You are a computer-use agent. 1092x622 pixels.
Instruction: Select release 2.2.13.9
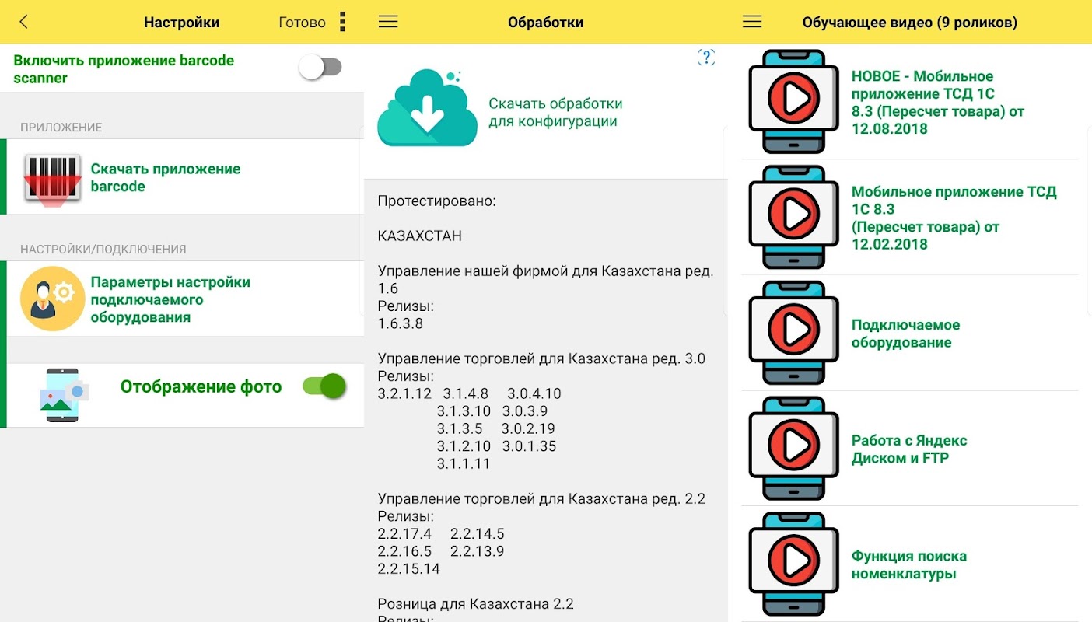pyautogui.click(x=478, y=551)
